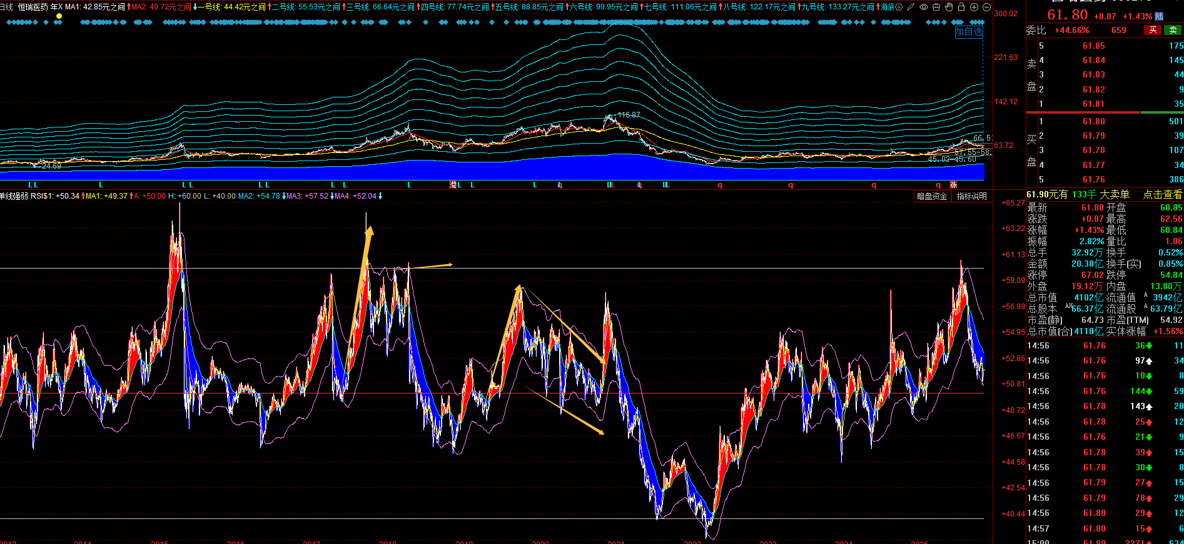The width and height of the screenshot is (1184, 544).
Task: Click the 116.87 peak price label
Action: click(629, 115)
